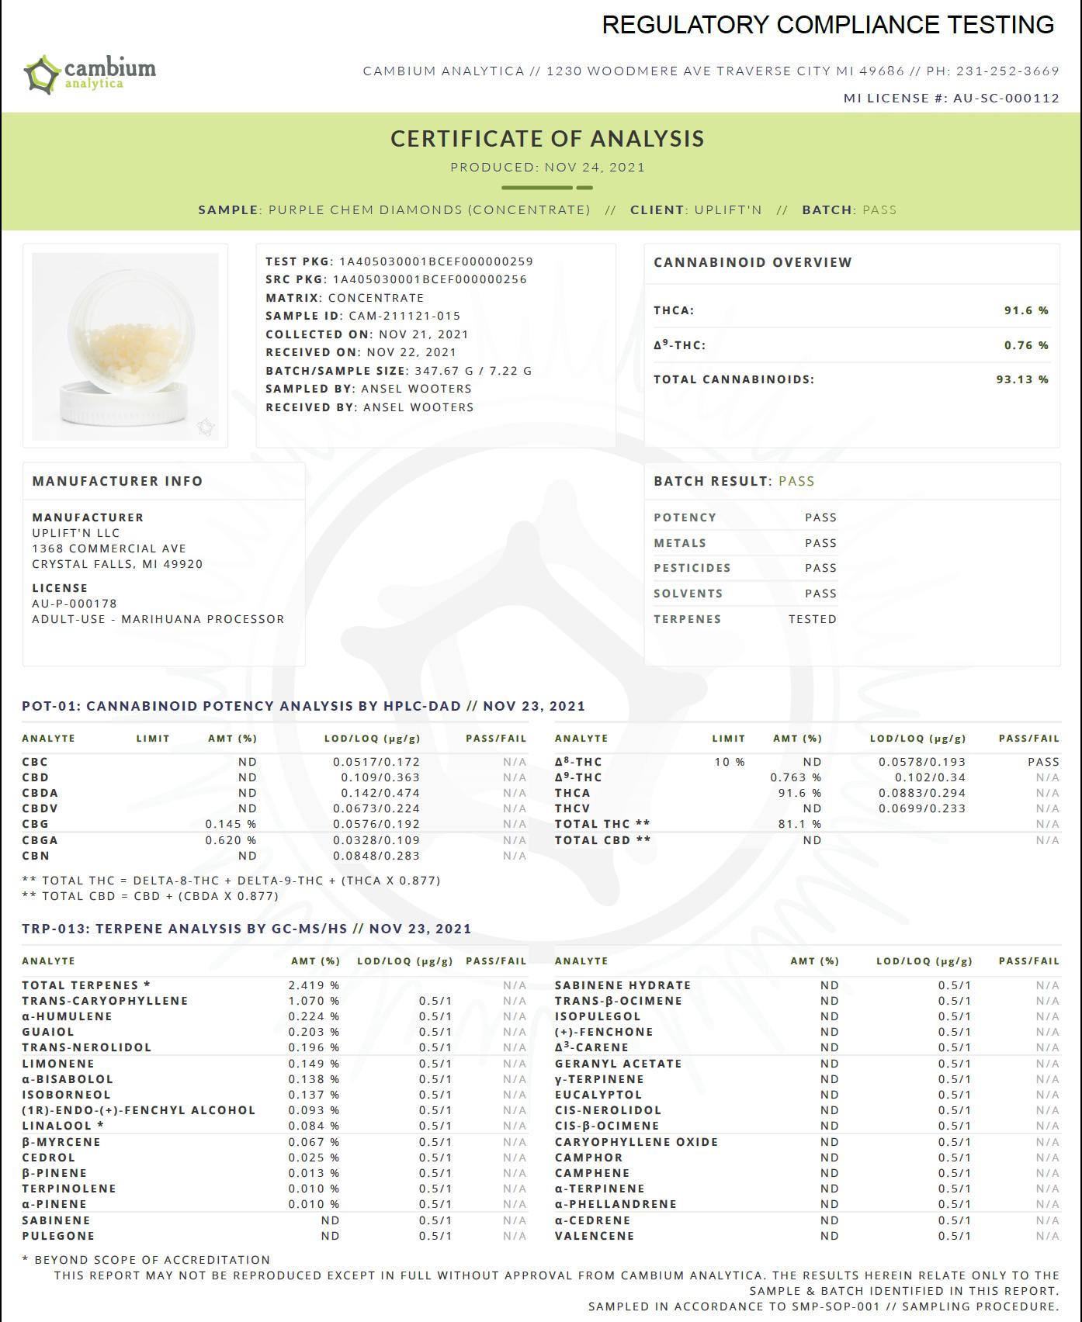This screenshot has height=1322, width=1082.
Task: Click the Cambium Analytica logo
Action: pyautogui.click(x=90, y=74)
